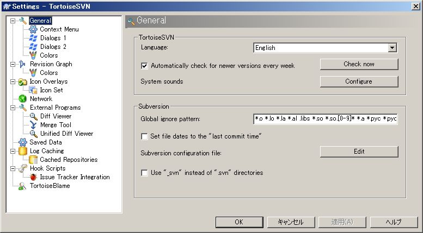Open the Network settings page
Screen dimensions: 423x233
41,99
